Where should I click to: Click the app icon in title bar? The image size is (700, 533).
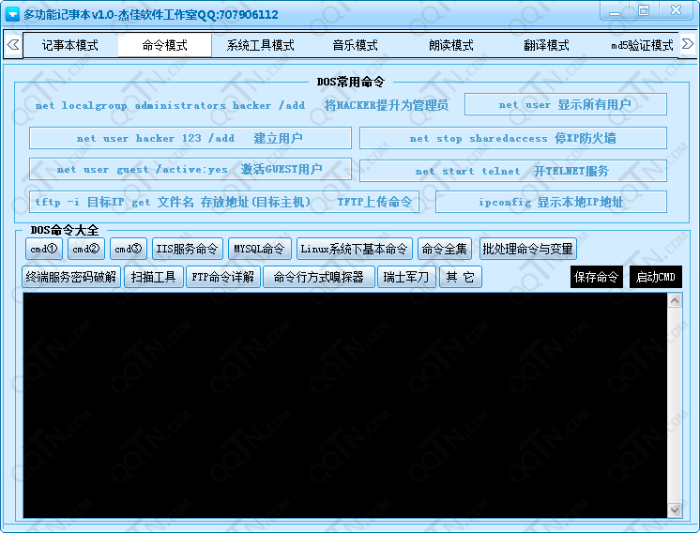(x=12, y=13)
